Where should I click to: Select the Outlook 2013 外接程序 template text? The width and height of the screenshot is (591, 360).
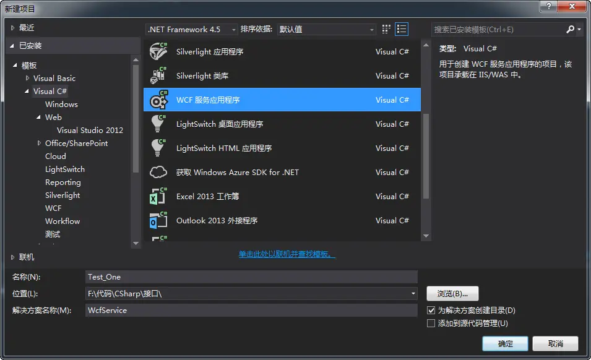click(217, 220)
